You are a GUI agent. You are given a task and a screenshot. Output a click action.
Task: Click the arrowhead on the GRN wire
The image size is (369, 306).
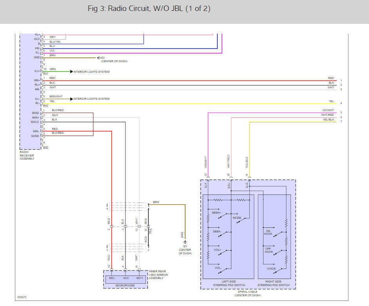[x=71, y=72]
